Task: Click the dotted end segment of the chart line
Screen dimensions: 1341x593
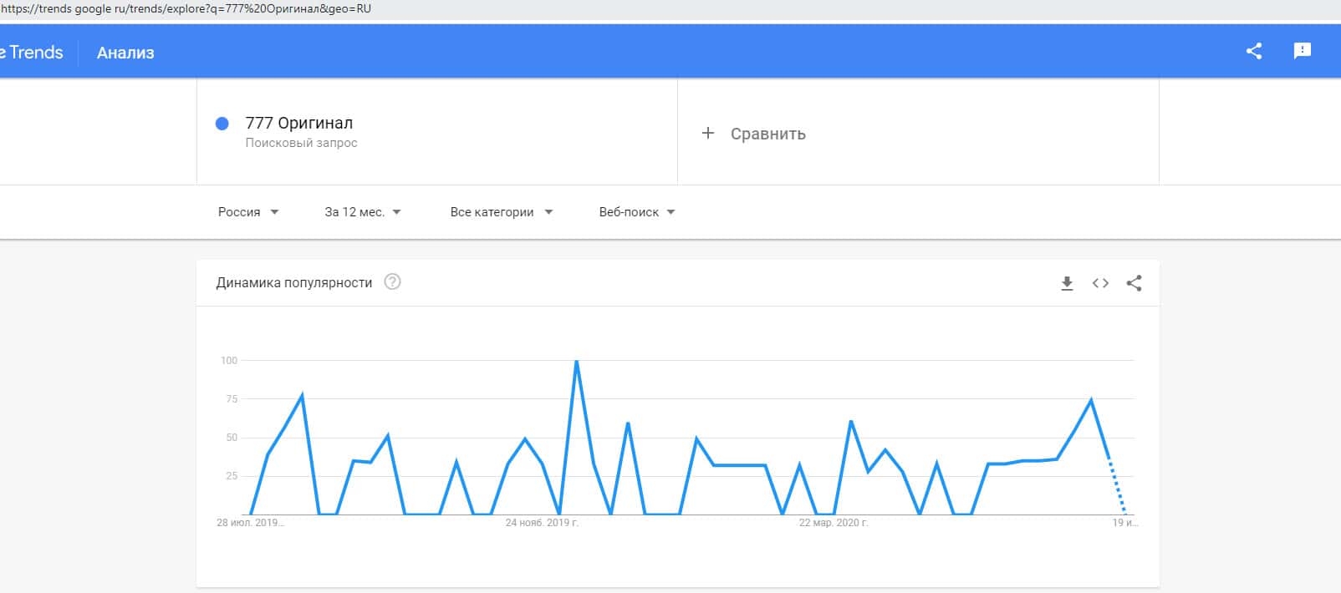Action: pyautogui.click(x=1116, y=486)
